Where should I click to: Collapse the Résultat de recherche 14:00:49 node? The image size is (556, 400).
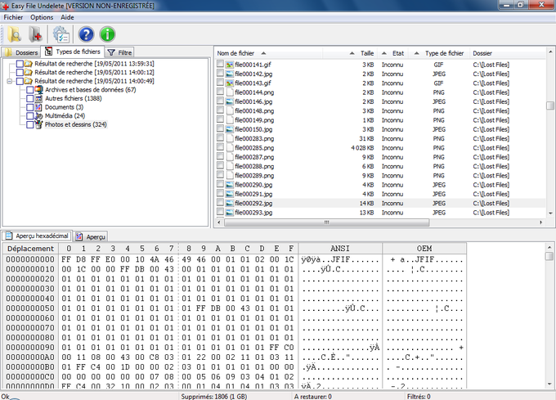9,81
